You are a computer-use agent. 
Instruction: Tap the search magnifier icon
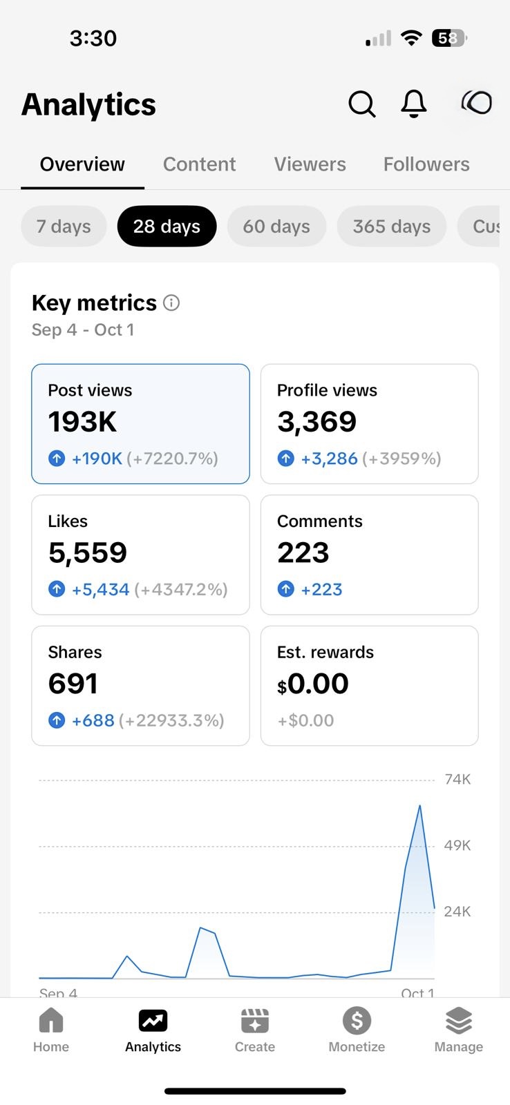click(x=361, y=104)
